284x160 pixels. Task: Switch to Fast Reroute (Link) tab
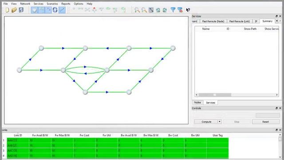240,21
